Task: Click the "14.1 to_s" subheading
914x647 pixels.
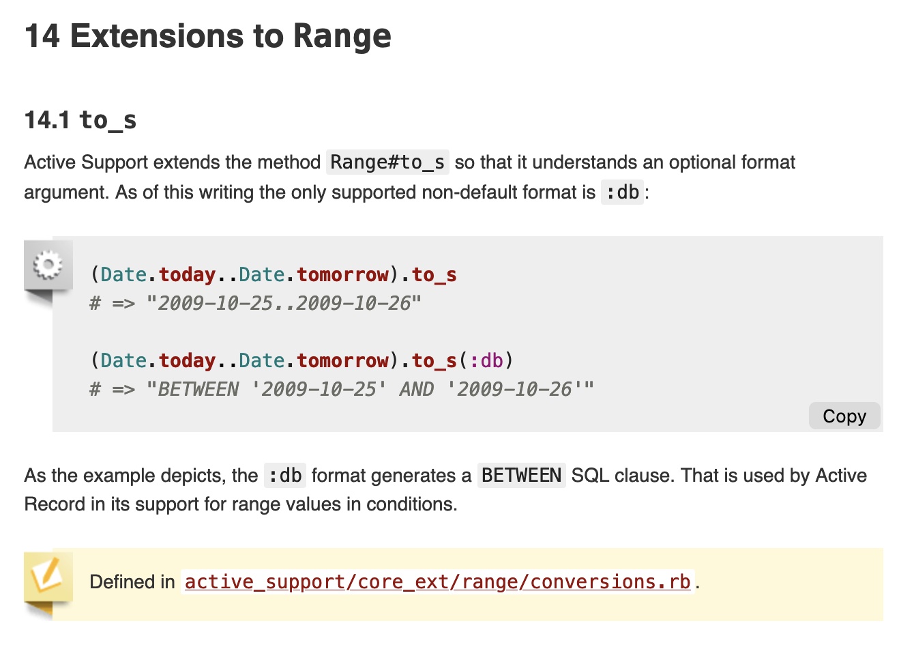Action: coord(80,120)
